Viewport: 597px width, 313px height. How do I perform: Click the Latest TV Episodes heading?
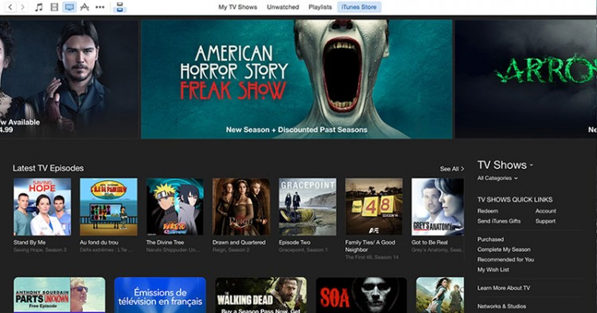click(48, 168)
